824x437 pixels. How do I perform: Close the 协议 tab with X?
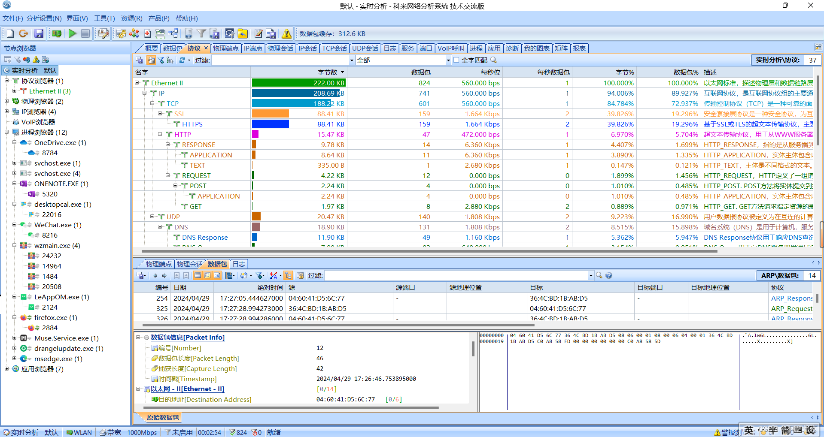pos(206,48)
